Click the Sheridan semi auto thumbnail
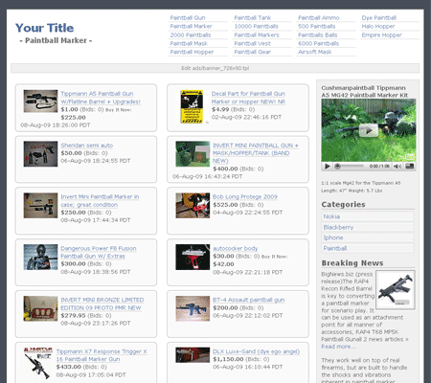The image size is (431, 383). (40, 154)
